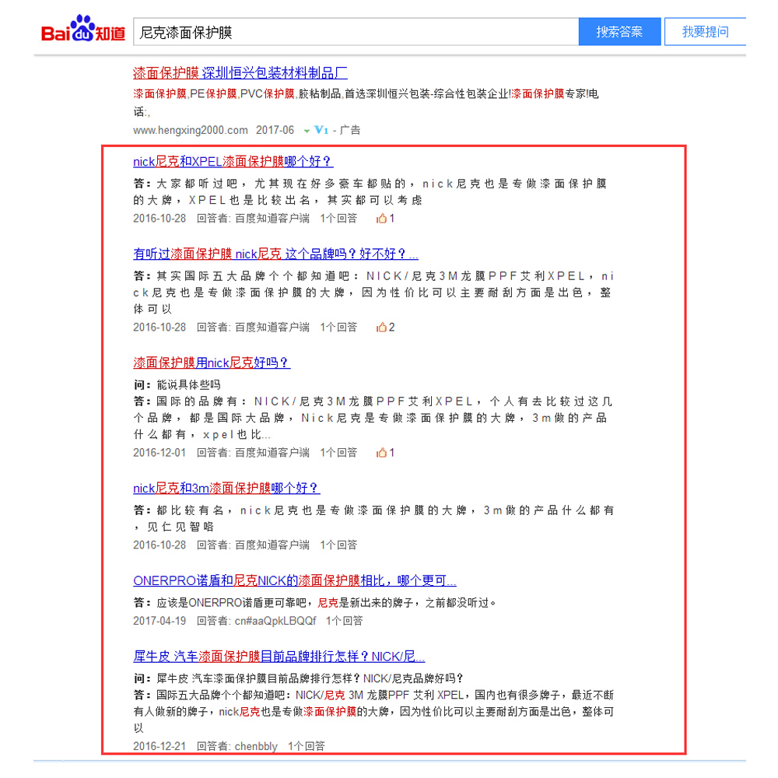Open result nick尼克和3m漆面保护膜哪个好？
Viewport: 778px width, 778px height.
(226, 489)
